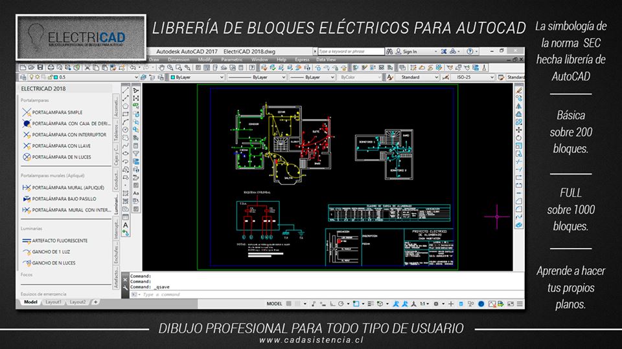This screenshot has height=349, width=622.
Task: Open the Modify menu
Action: [205, 59]
